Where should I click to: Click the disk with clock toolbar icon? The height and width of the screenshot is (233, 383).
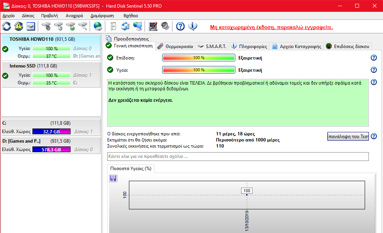coord(58,26)
